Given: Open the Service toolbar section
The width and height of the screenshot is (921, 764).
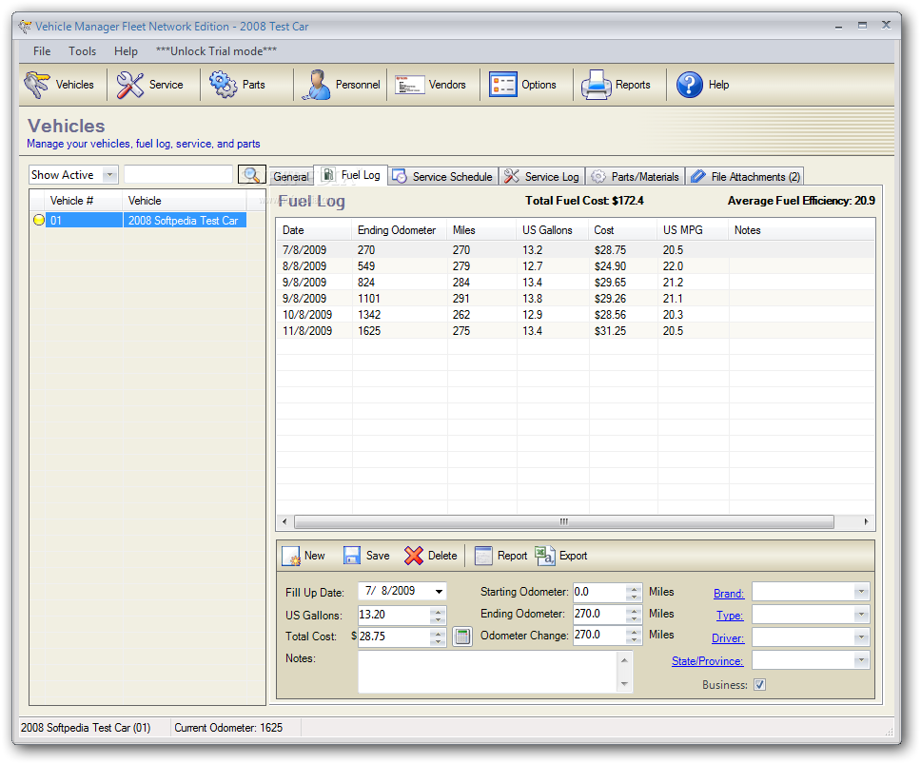Looking at the screenshot, I should [149, 85].
